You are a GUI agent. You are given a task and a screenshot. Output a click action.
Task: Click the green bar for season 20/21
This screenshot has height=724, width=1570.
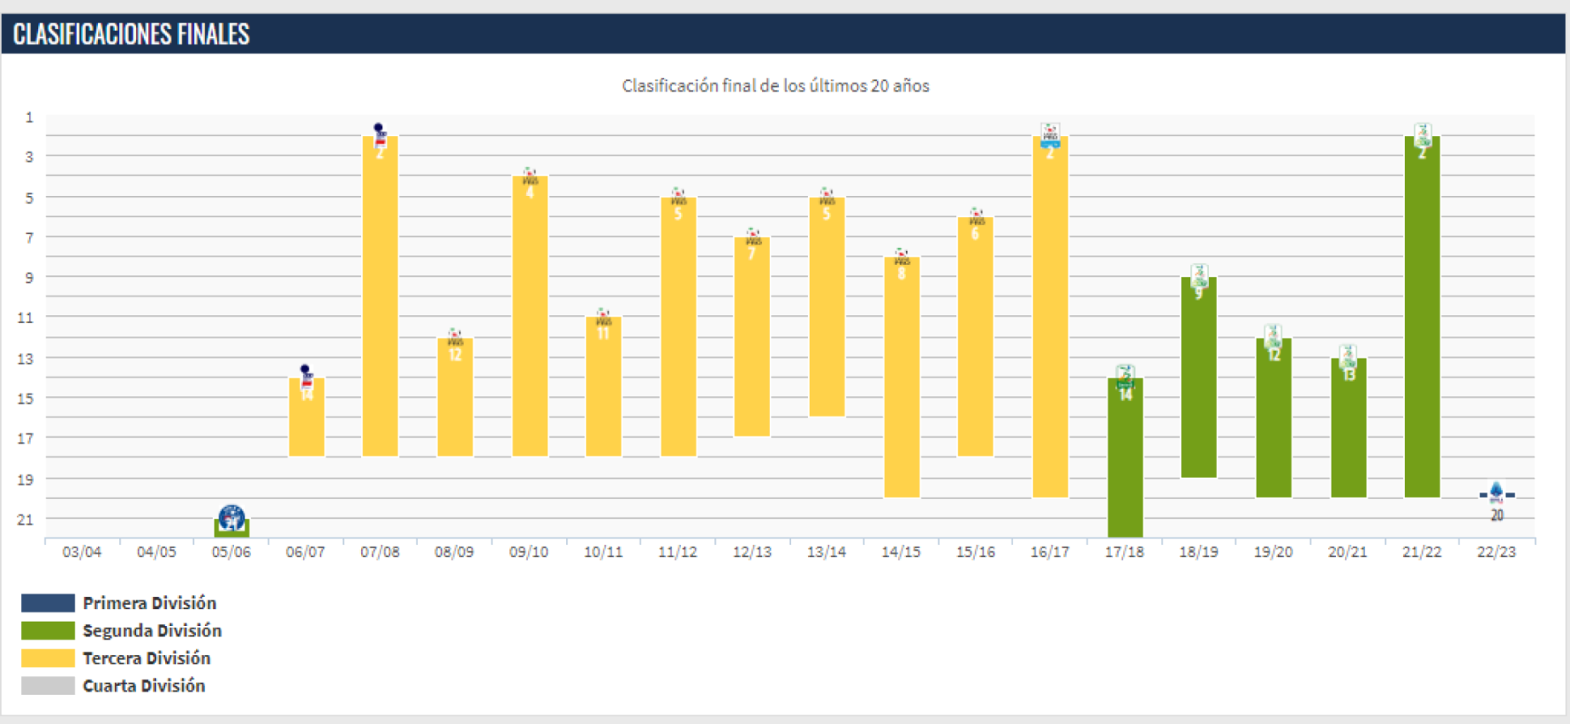tap(1348, 428)
